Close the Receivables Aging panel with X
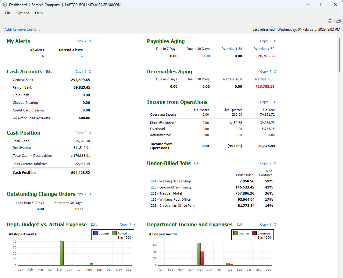343x278 pixels. pos(275,72)
